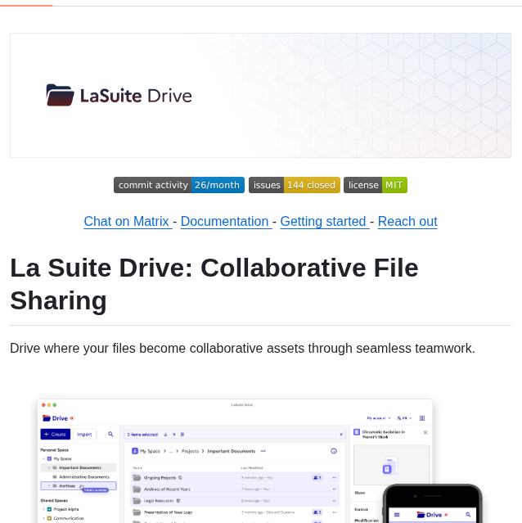Viewport: 522px width, 523px height.
Task: Open the Chat on Matrix link
Action: pos(128,222)
